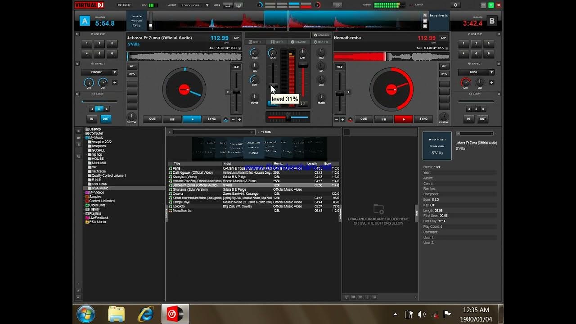Toggle SLIP mode on deck A
The width and height of the screenshot is (576, 324).
132,66
